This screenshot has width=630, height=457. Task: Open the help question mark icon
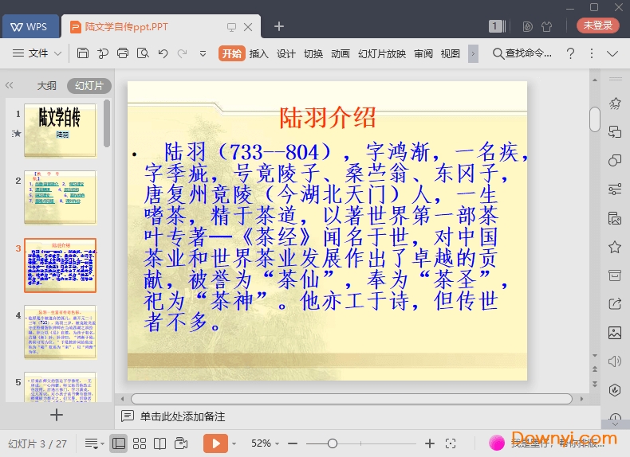[570, 53]
